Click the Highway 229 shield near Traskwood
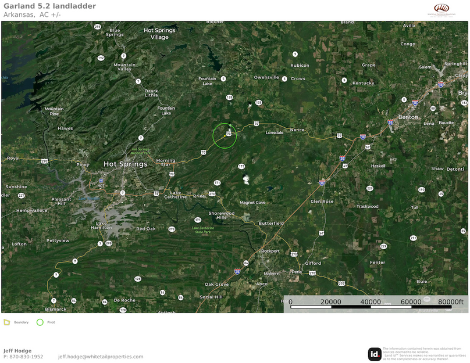Screen dimensions: 470x363 [370, 188]
